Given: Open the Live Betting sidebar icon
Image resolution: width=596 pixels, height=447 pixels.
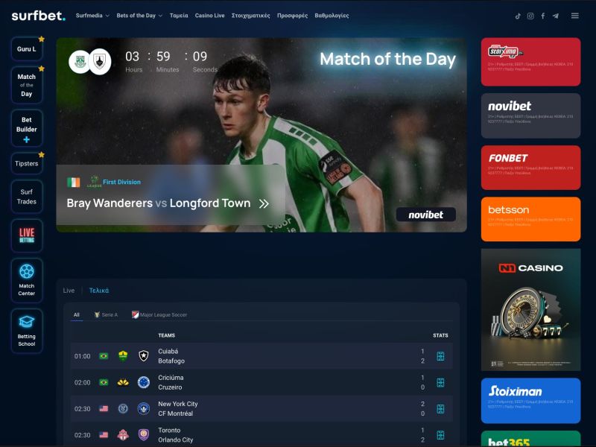Looking at the screenshot, I should (x=27, y=235).
